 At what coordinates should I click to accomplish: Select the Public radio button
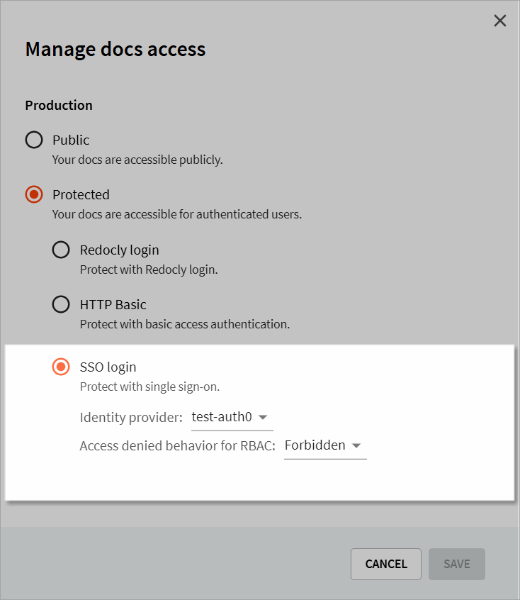34,140
